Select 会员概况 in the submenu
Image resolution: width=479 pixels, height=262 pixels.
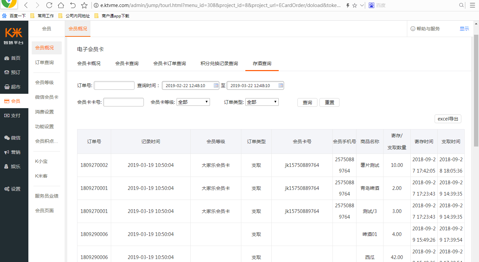[x=47, y=48]
